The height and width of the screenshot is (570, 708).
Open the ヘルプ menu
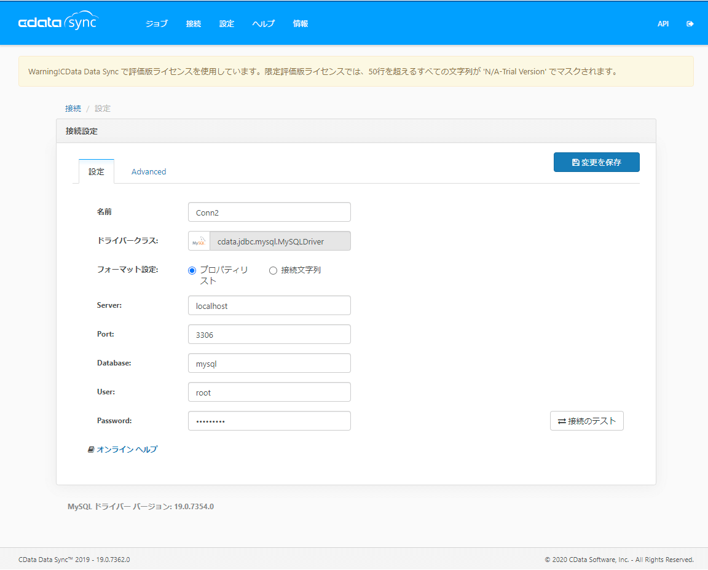(263, 24)
